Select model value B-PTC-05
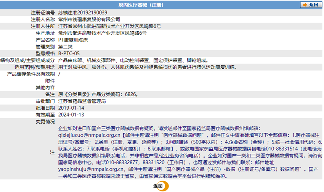Screen dimensions: 324x192 click(x=69, y=53)
